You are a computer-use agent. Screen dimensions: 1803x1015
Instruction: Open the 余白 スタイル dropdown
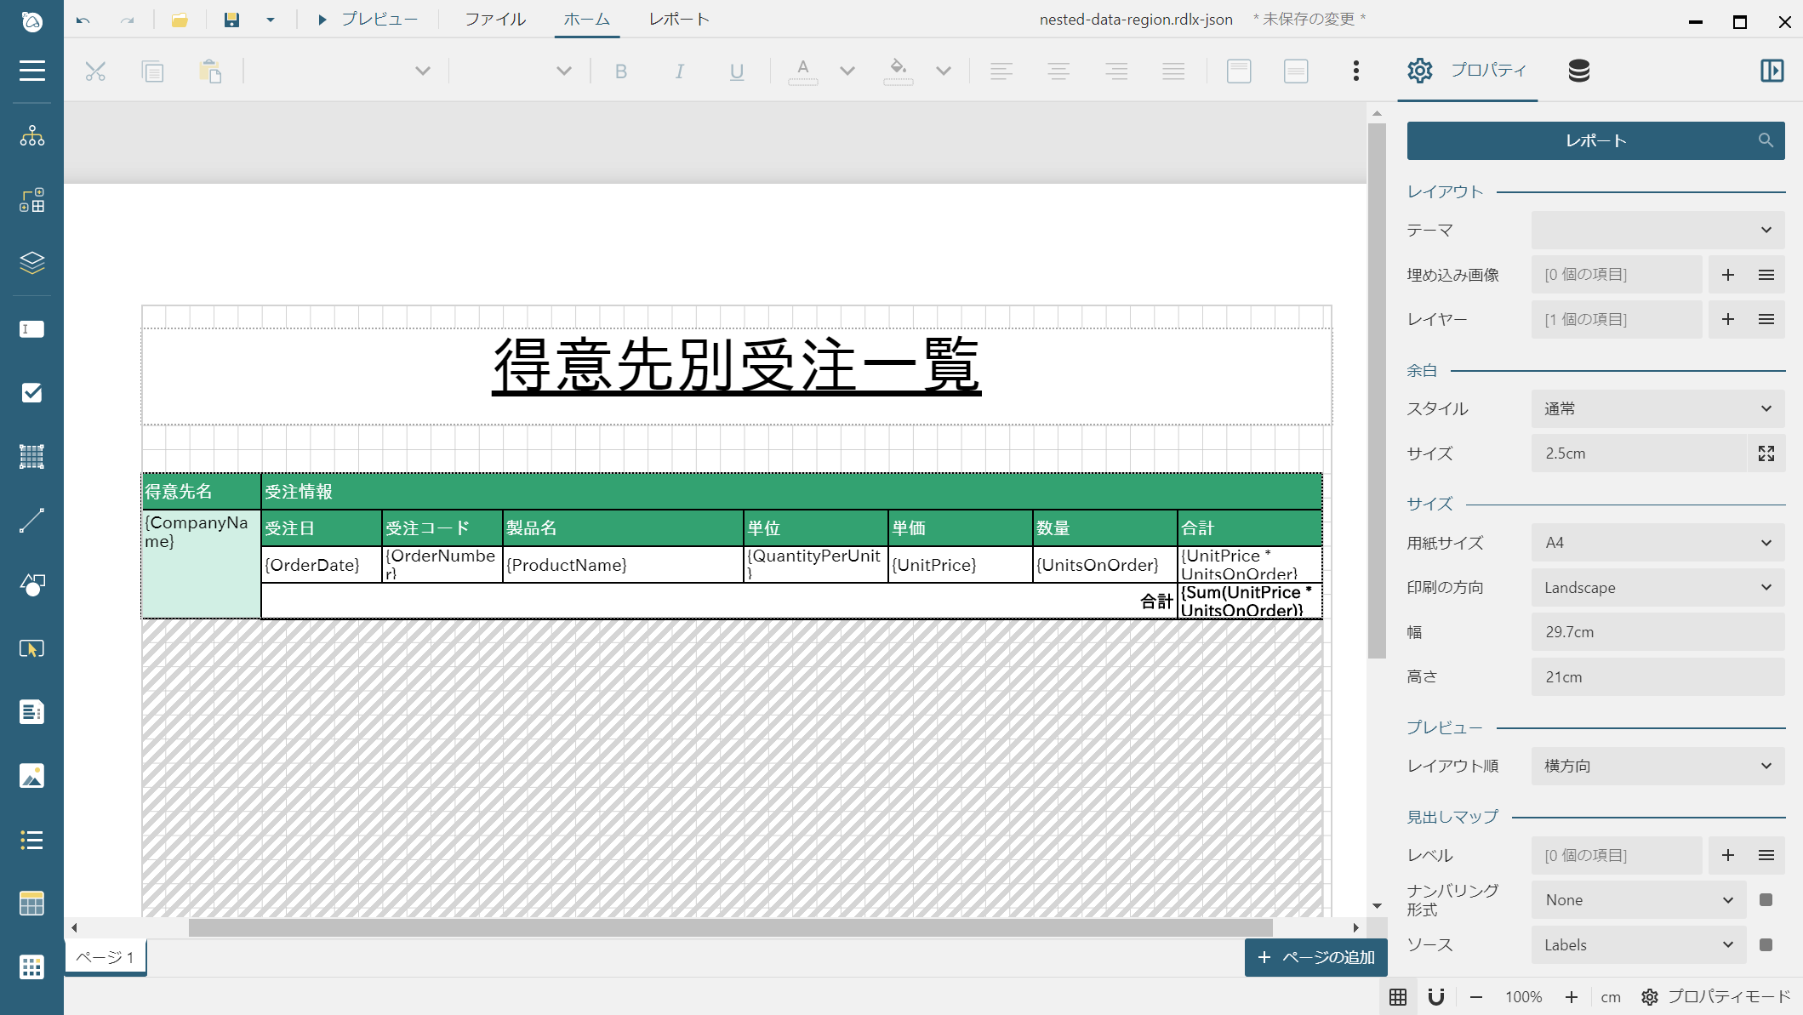1658,409
